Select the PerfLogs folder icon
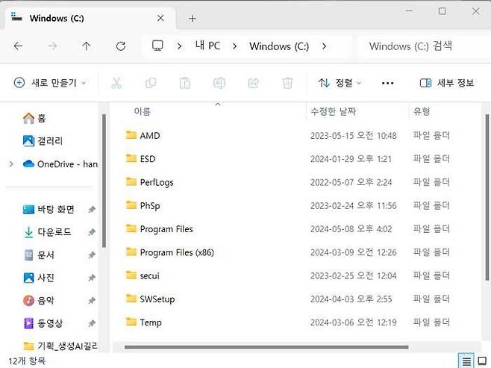This screenshot has height=368, width=491. pos(131,181)
